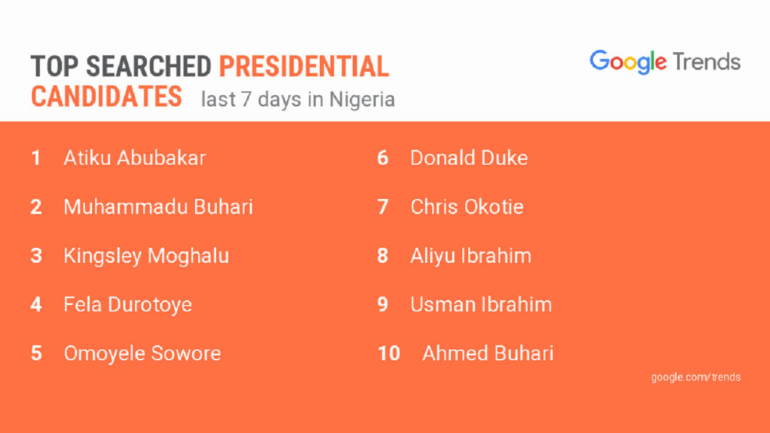Click the rank number 1
The width and height of the screenshot is (770, 433).
point(36,158)
